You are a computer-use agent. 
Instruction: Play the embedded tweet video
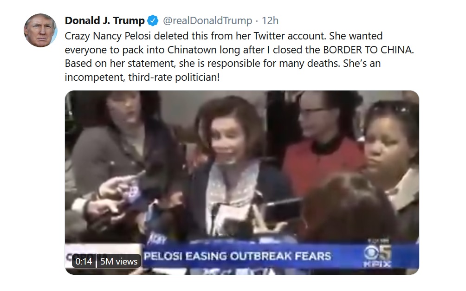point(242,182)
